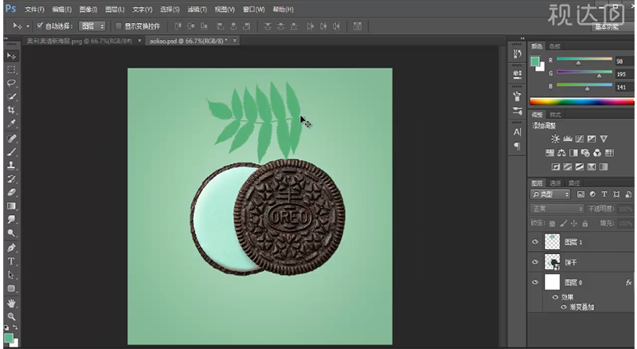Open the 文件(F) menu
Screen dimensions: 637x349
(x=34, y=9)
